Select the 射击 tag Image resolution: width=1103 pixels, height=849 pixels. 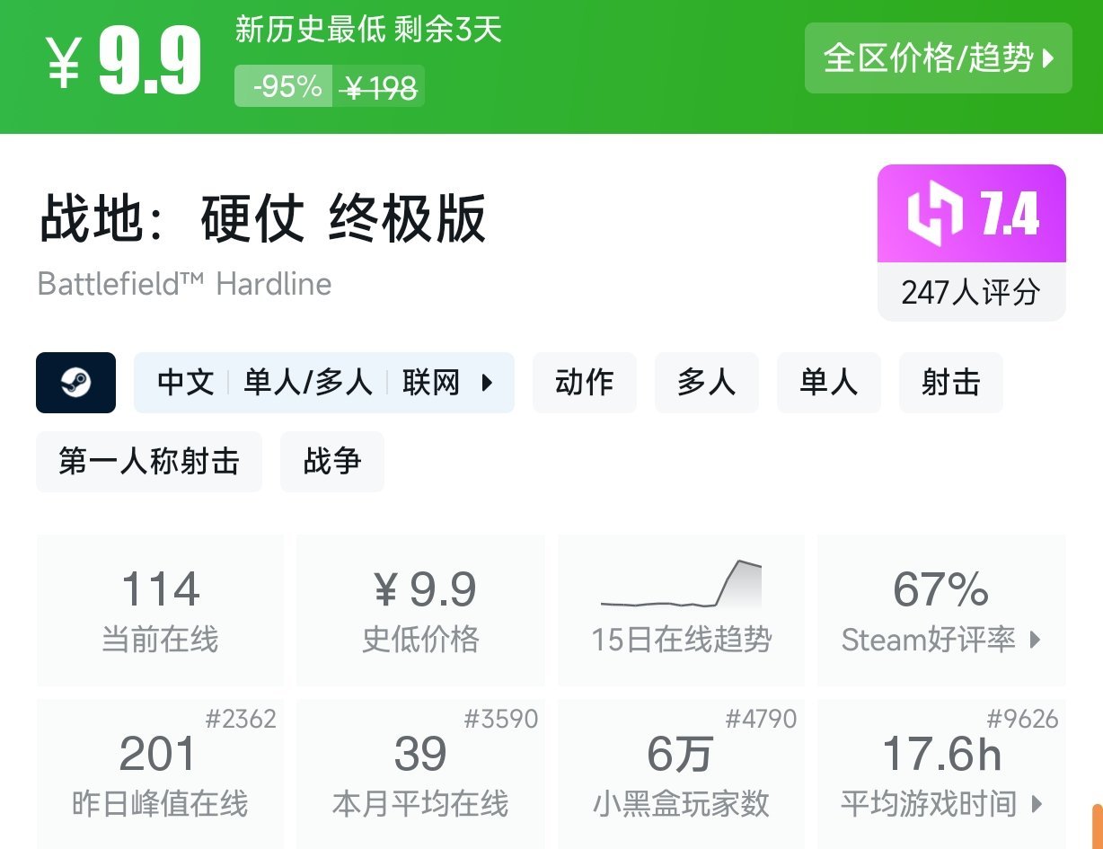tap(951, 383)
